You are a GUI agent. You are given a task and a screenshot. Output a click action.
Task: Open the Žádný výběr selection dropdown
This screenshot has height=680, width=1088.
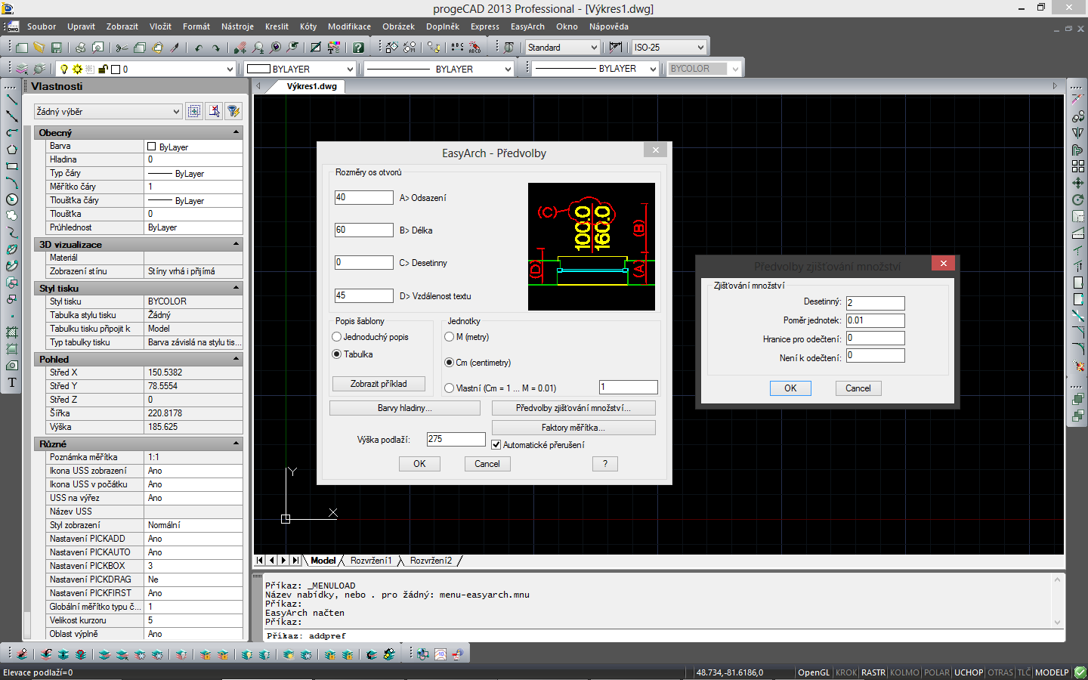tap(108, 112)
